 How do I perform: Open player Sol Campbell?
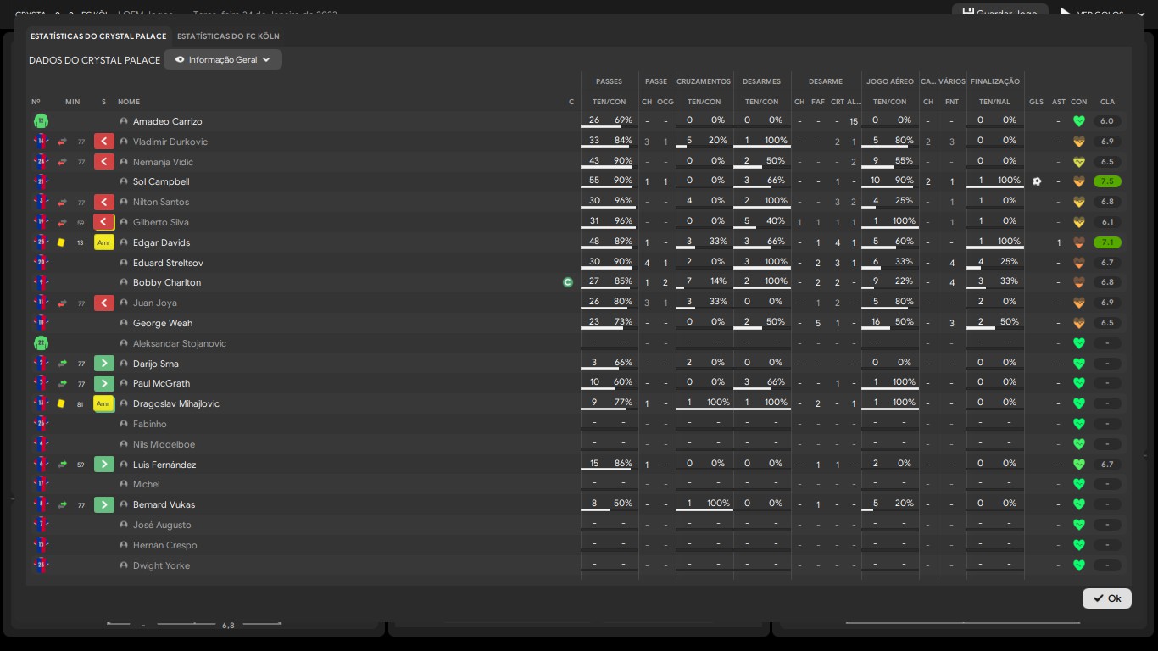click(161, 181)
